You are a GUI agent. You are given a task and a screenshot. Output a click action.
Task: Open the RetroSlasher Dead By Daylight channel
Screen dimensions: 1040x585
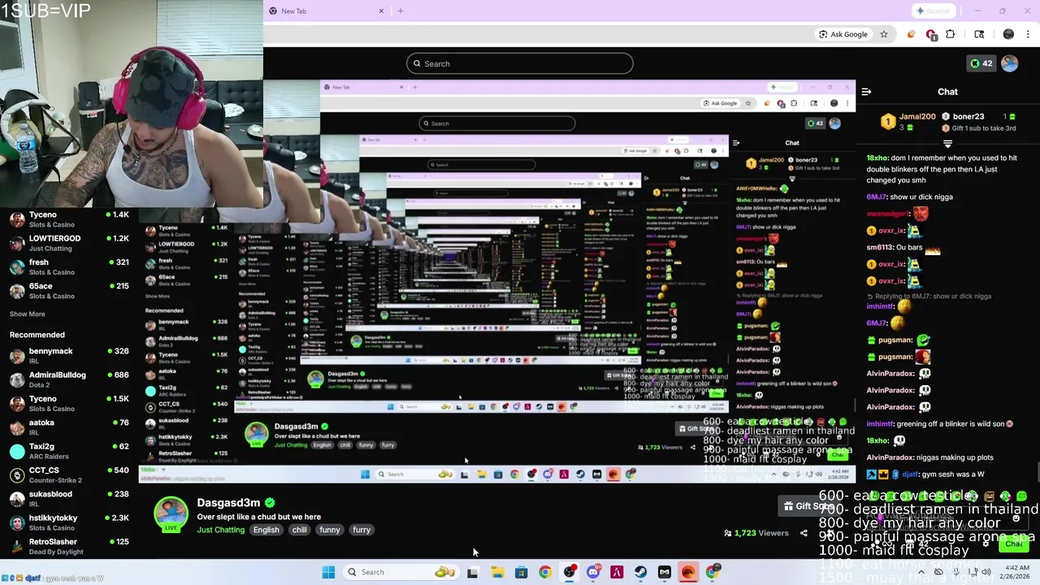(68, 546)
